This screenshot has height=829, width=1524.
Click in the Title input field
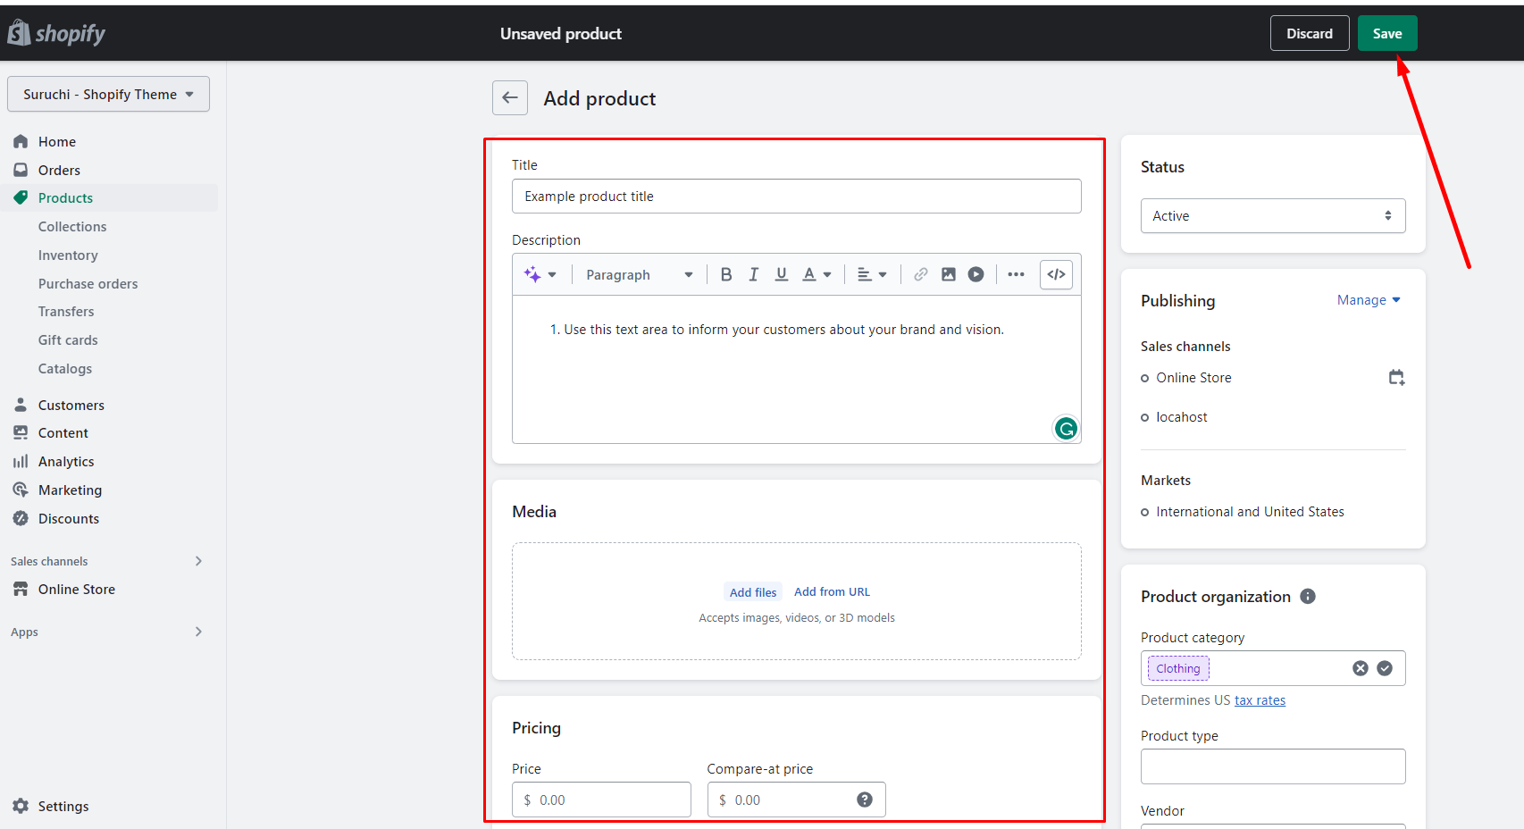[795, 197]
